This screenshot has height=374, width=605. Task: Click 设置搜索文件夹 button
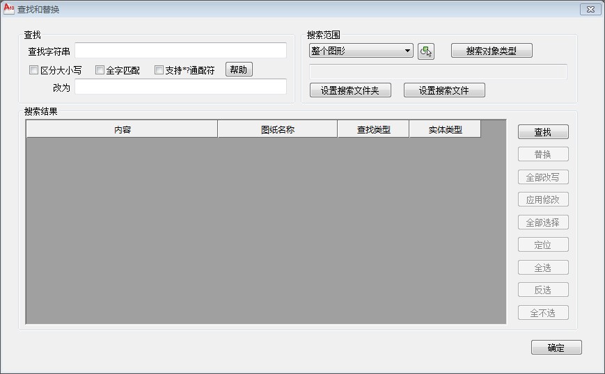click(349, 90)
